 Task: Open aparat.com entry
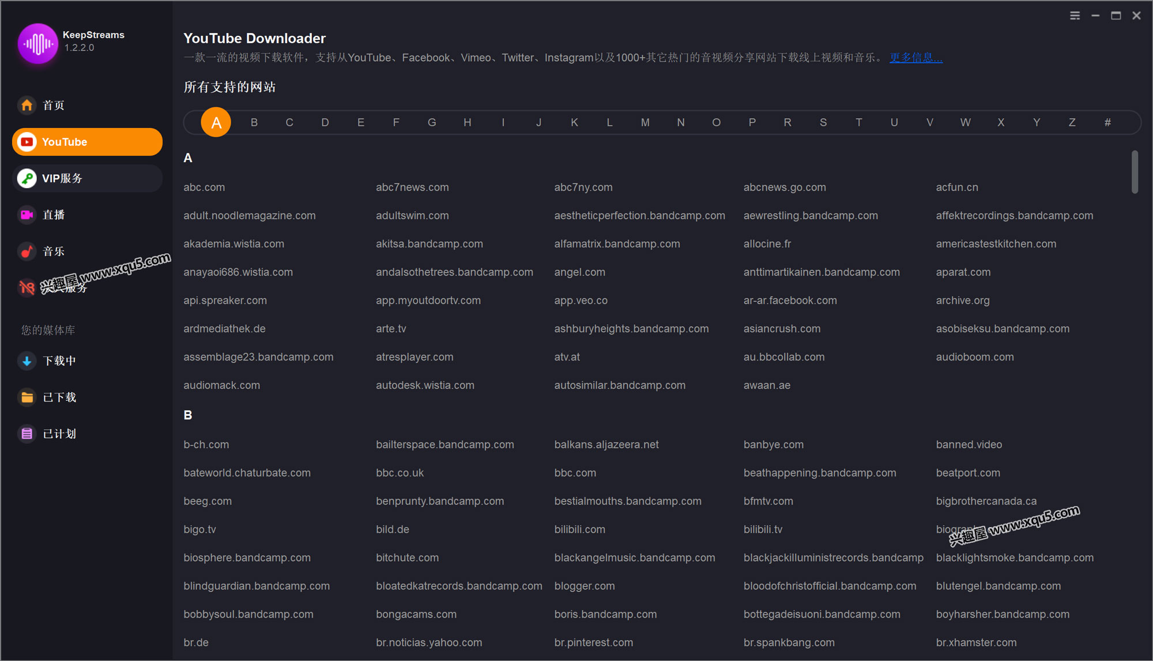tap(963, 272)
